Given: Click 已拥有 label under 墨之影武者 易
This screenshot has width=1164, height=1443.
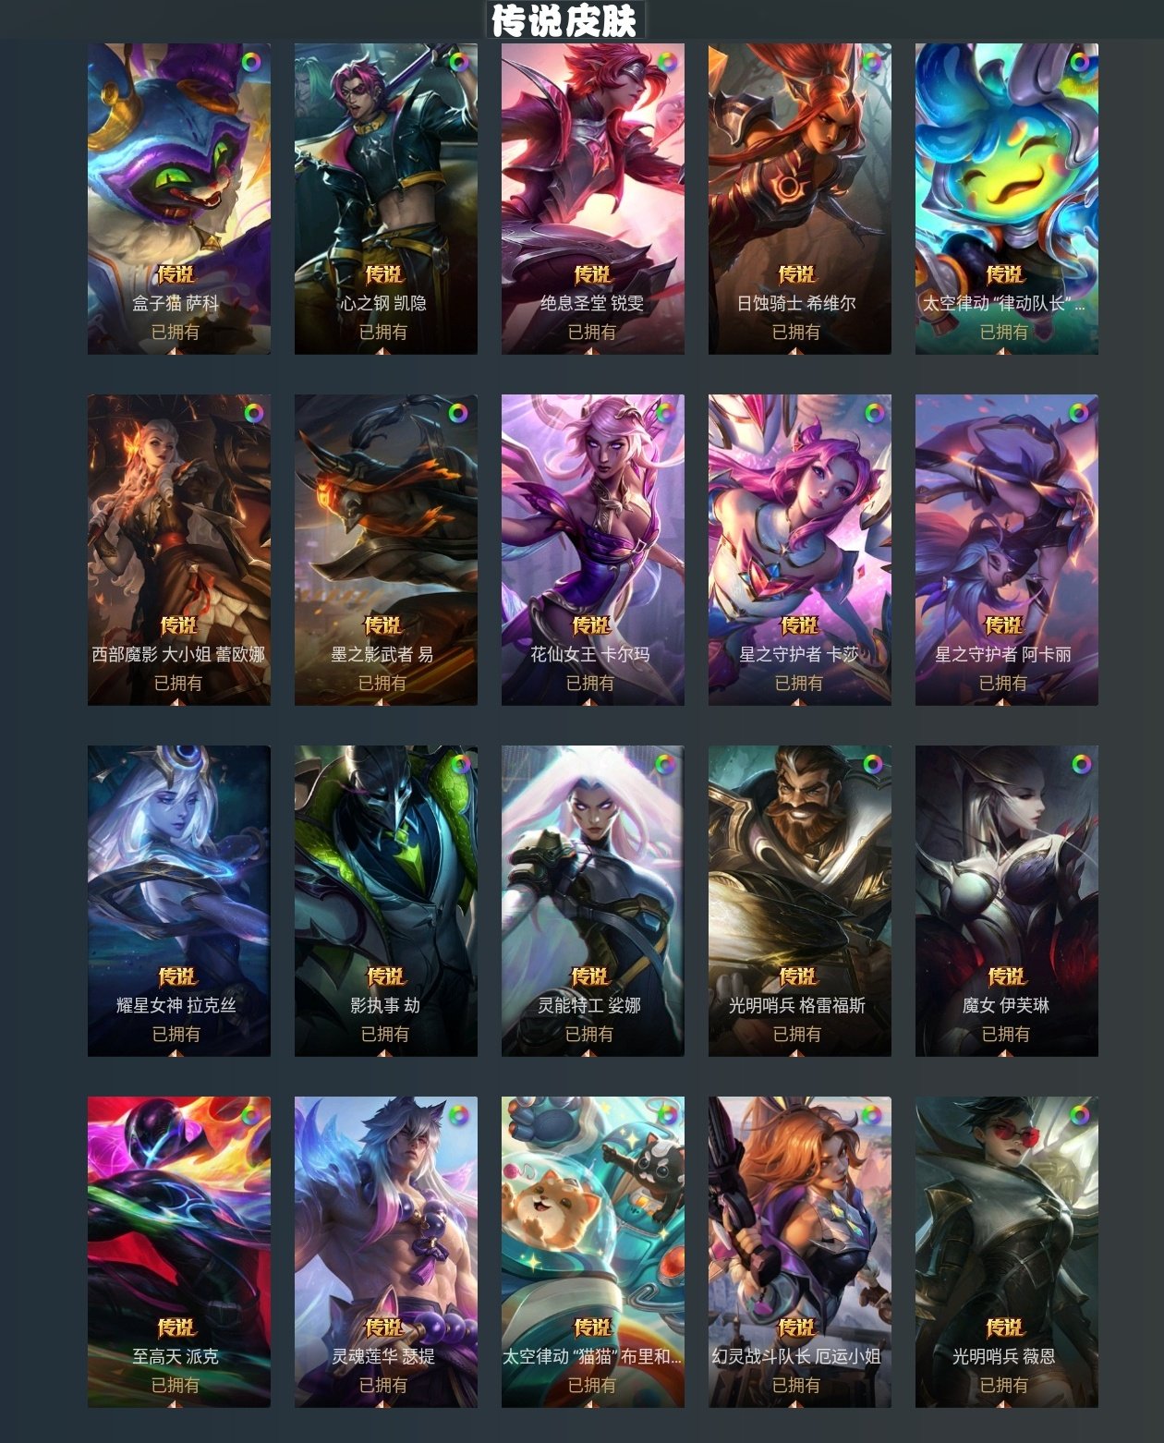Looking at the screenshot, I should 382,683.
